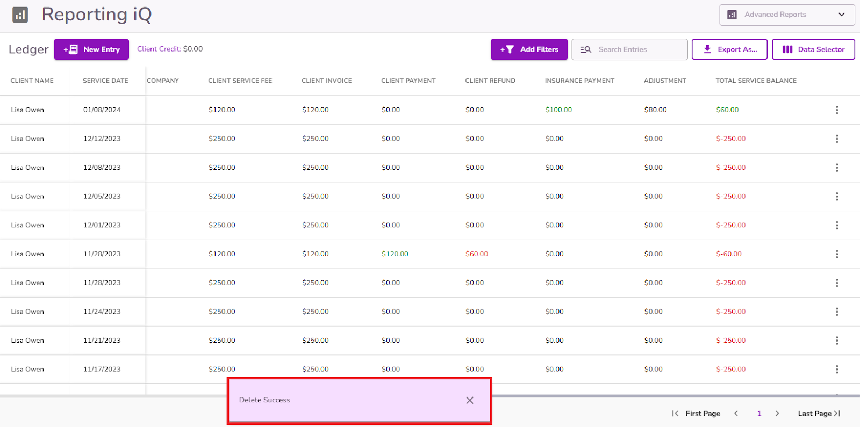
Task: Click the Reporting iQ chart logo icon
Action: [20, 15]
